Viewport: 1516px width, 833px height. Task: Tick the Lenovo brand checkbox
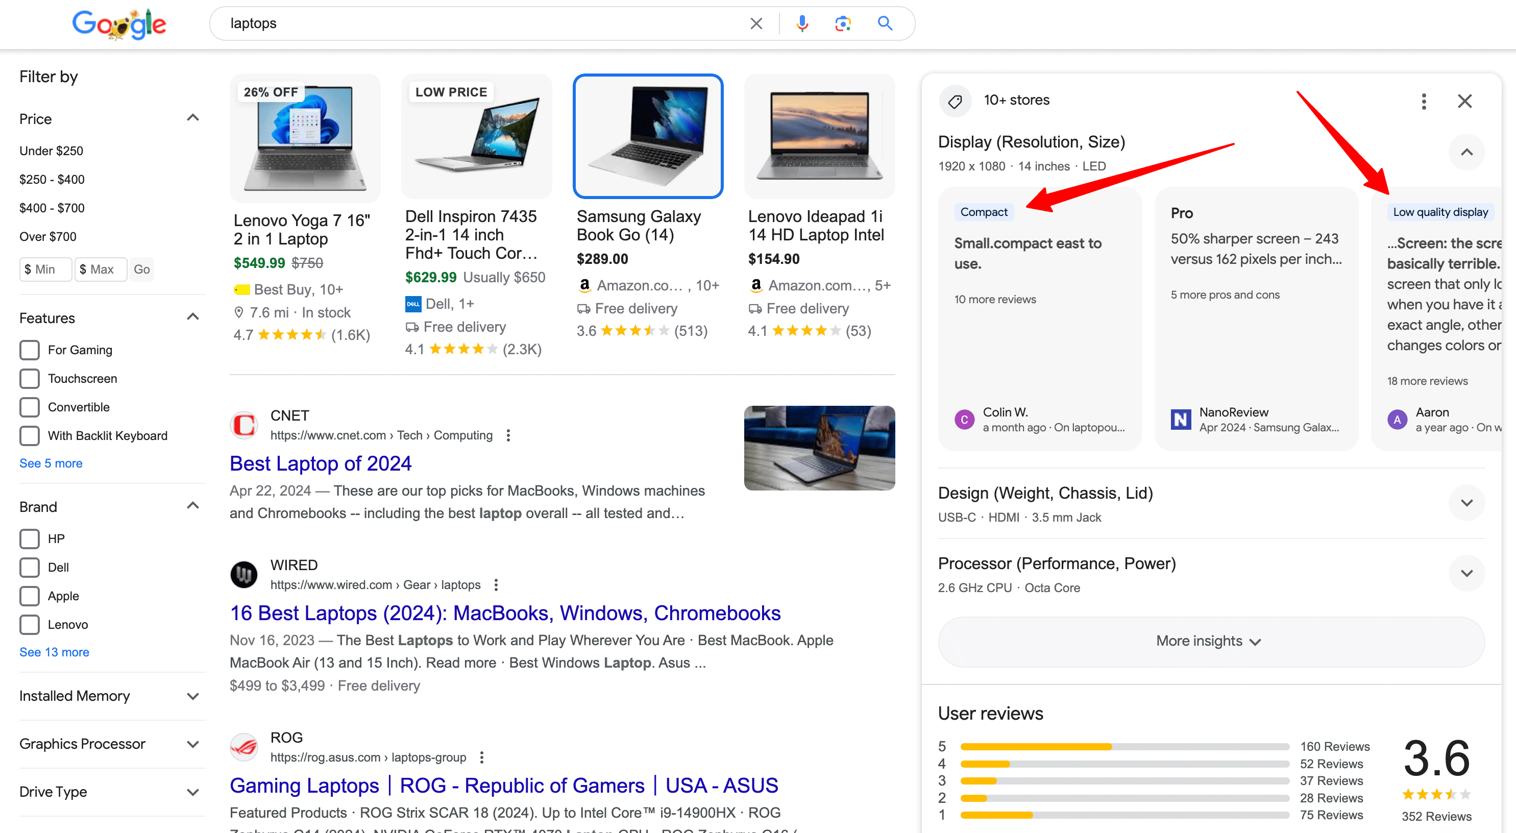tap(30, 625)
